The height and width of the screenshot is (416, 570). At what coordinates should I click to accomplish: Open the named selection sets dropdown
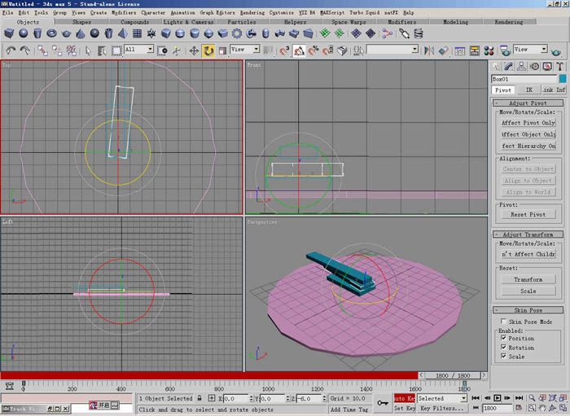pos(392,50)
